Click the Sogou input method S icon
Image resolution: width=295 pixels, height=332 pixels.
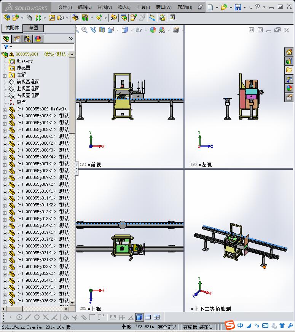(230, 325)
